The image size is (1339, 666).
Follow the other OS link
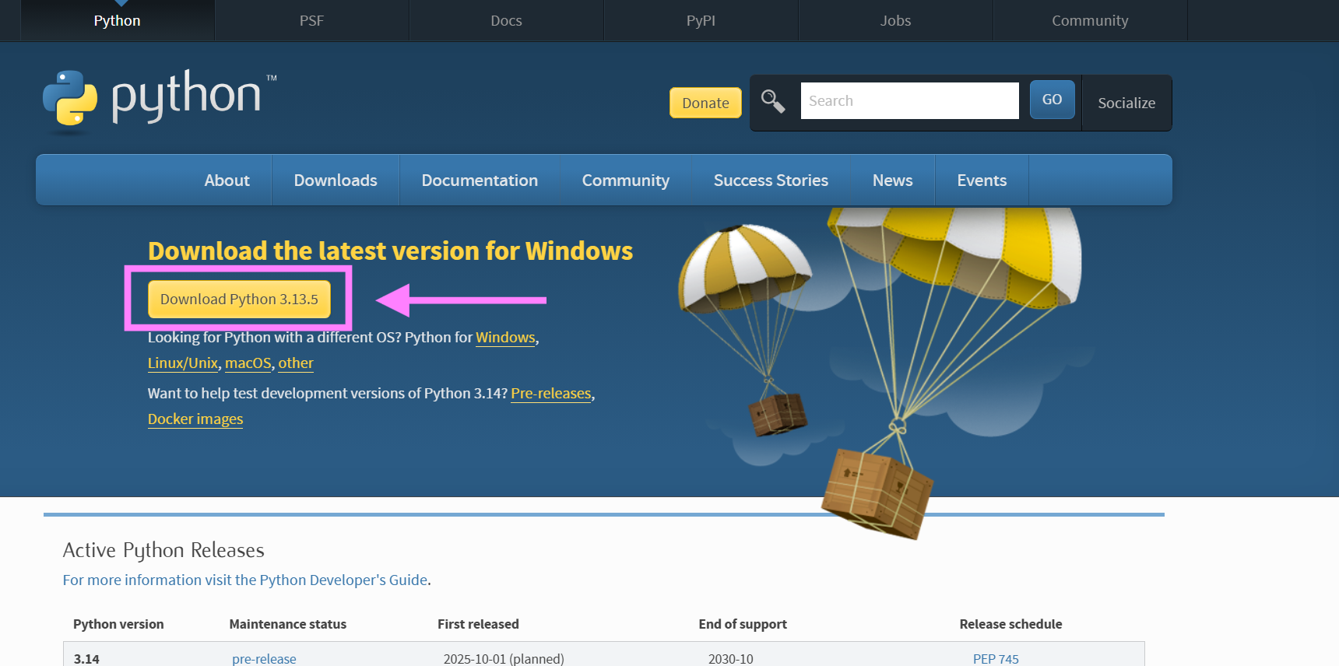296,363
